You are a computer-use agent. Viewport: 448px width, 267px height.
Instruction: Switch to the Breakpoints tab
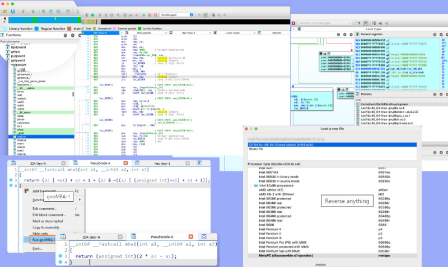coord(144,33)
